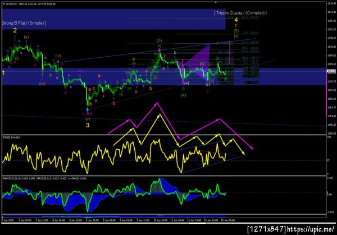Image resolution: width=337 pixels, height=235 pixels.
Task: Click the green '(3)' wave label
Action: pyautogui.click(x=159, y=40)
